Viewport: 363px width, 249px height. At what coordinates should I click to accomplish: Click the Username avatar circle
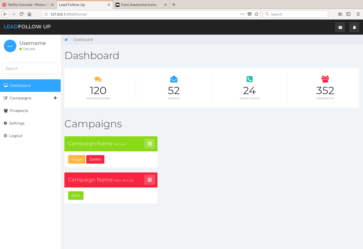pyautogui.click(x=10, y=46)
